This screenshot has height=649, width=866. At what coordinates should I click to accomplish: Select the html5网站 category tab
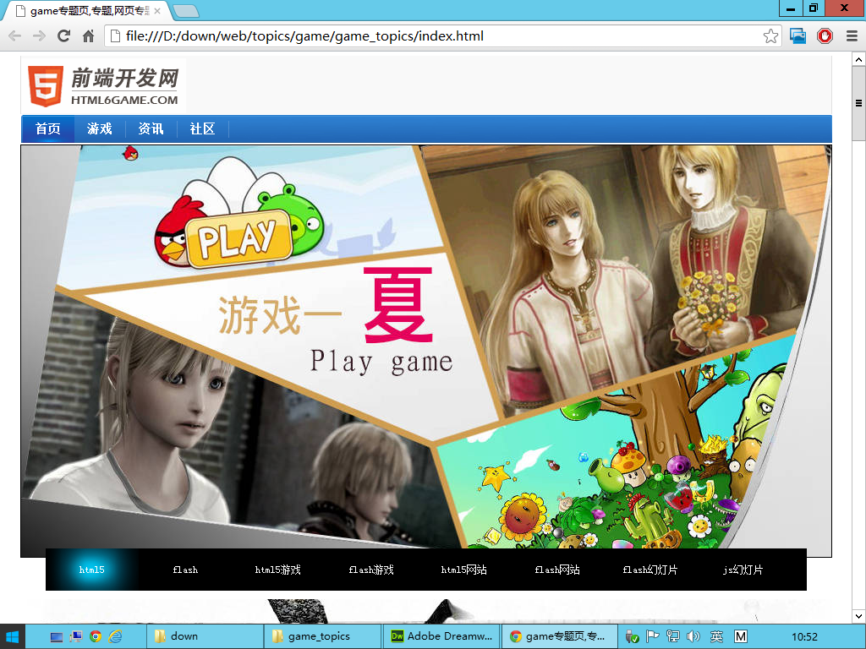[464, 570]
